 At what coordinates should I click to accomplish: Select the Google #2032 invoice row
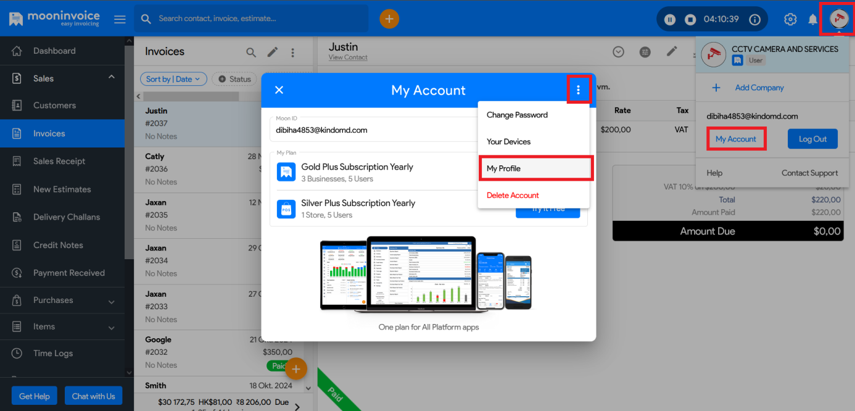pos(218,352)
